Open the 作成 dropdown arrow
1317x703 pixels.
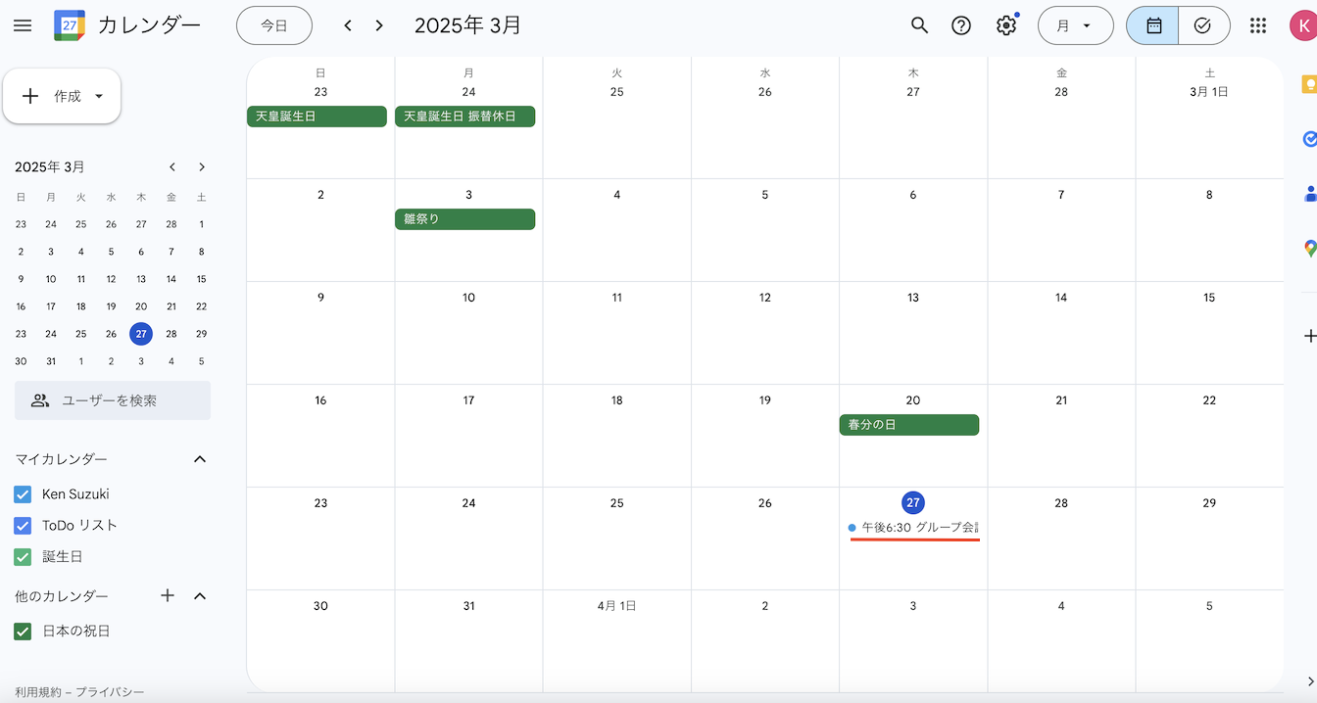click(x=98, y=96)
